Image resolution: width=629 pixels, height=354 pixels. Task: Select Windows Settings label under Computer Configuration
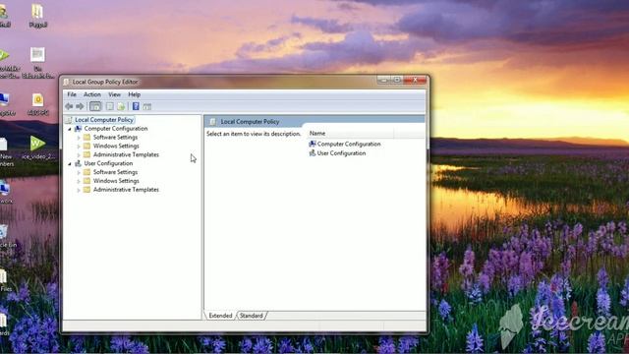coord(116,147)
